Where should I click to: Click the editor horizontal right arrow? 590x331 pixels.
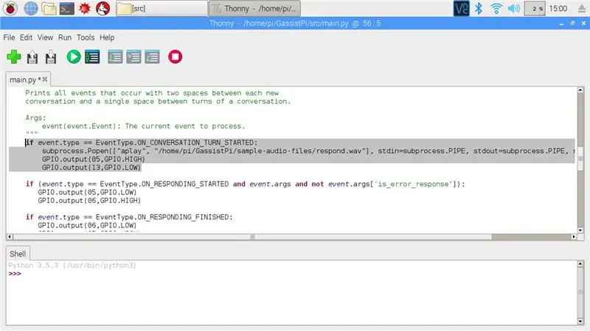pos(574,237)
